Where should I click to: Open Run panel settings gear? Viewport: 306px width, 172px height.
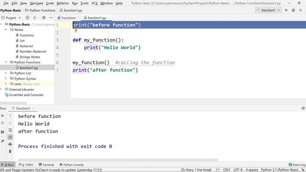click(303, 108)
